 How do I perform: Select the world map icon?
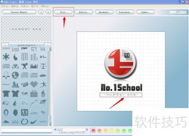(x=25, y=94)
